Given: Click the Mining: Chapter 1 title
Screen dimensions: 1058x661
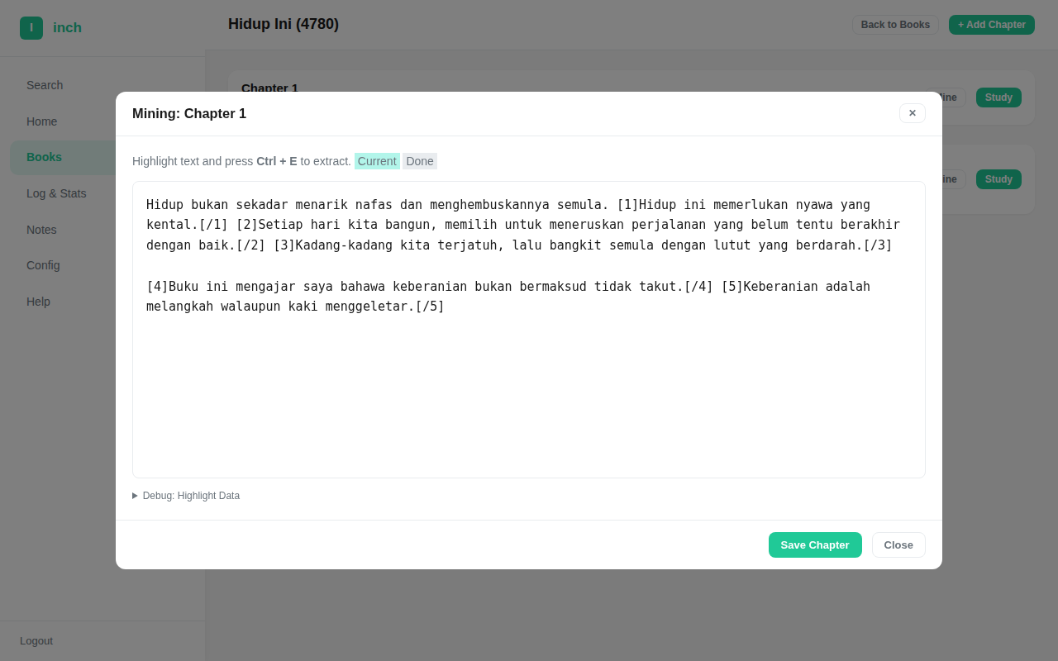Looking at the screenshot, I should [189, 114].
